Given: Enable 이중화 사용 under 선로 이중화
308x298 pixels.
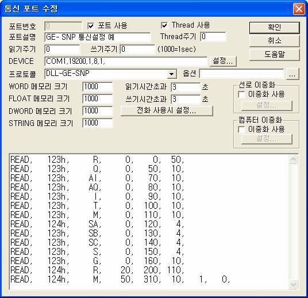Looking at the screenshot, I should click(241, 94).
